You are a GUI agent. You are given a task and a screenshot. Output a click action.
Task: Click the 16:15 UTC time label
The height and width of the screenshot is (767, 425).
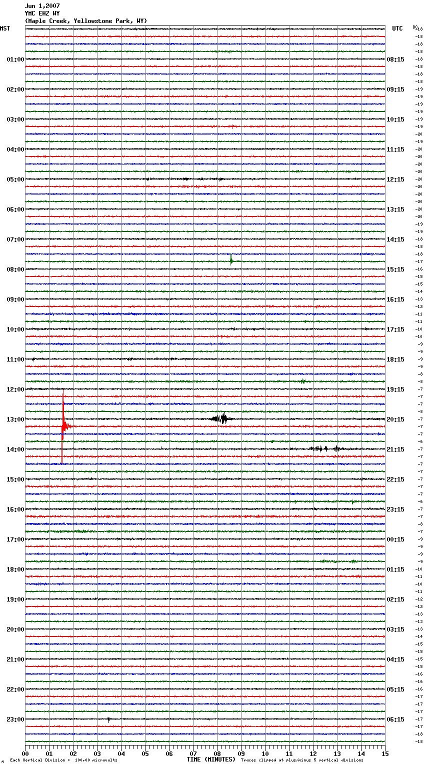(395, 299)
